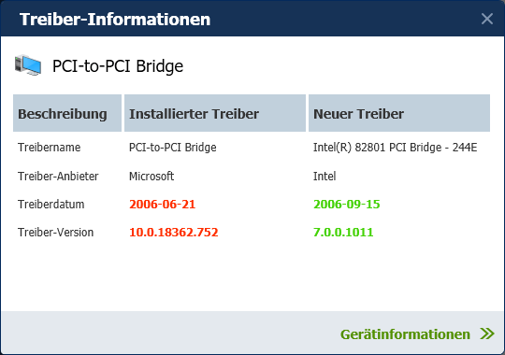Screen dimensions: 505x355
Task: Click the double chevron beside Gerätinformationen
Action: [487, 334]
